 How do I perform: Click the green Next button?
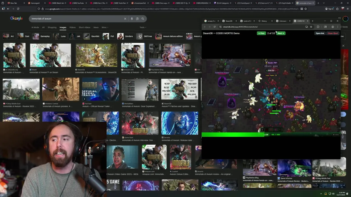281,33
